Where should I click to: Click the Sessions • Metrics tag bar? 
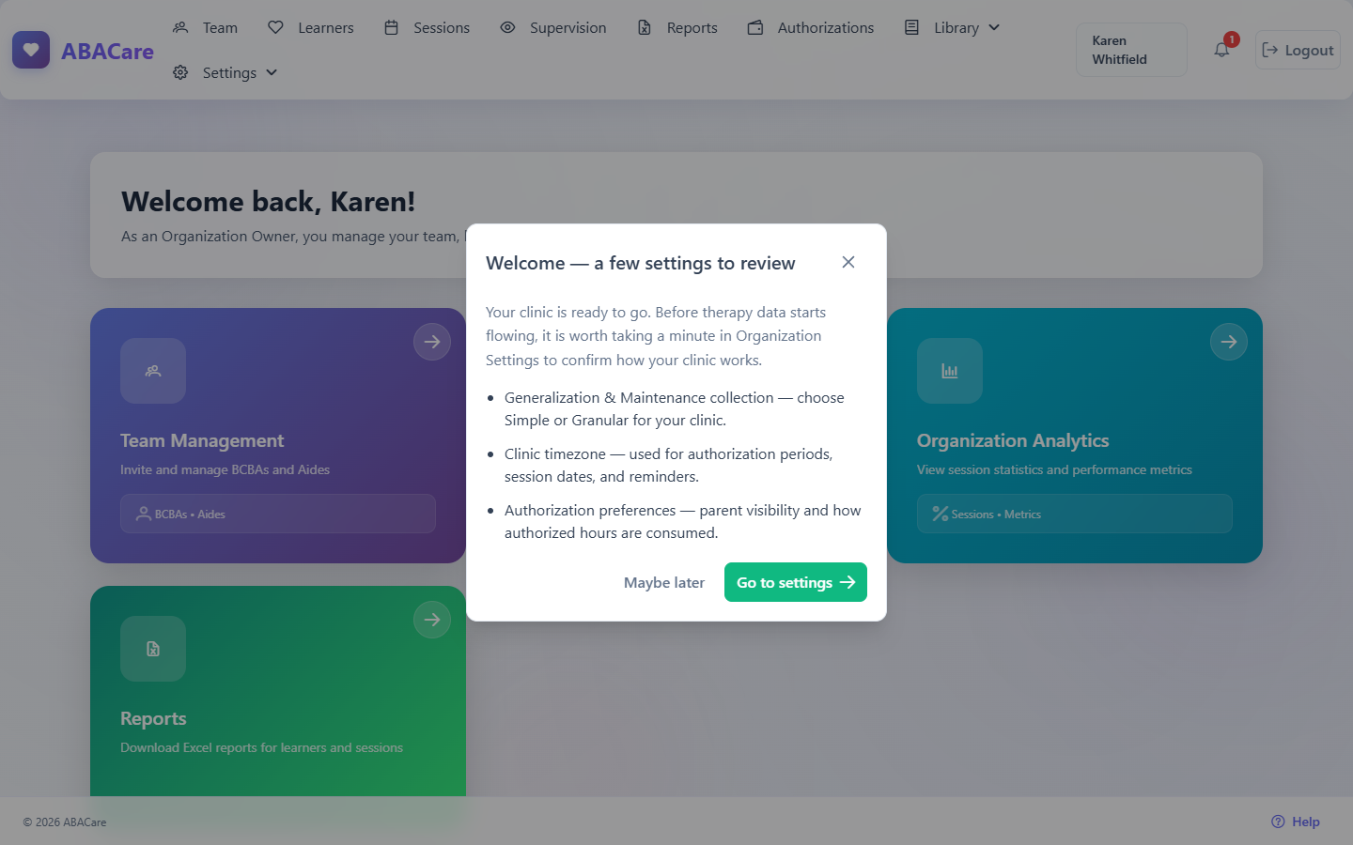pyautogui.click(x=1075, y=514)
